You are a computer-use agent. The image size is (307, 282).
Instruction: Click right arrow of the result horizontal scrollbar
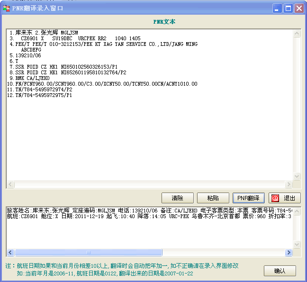click(289, 252)
